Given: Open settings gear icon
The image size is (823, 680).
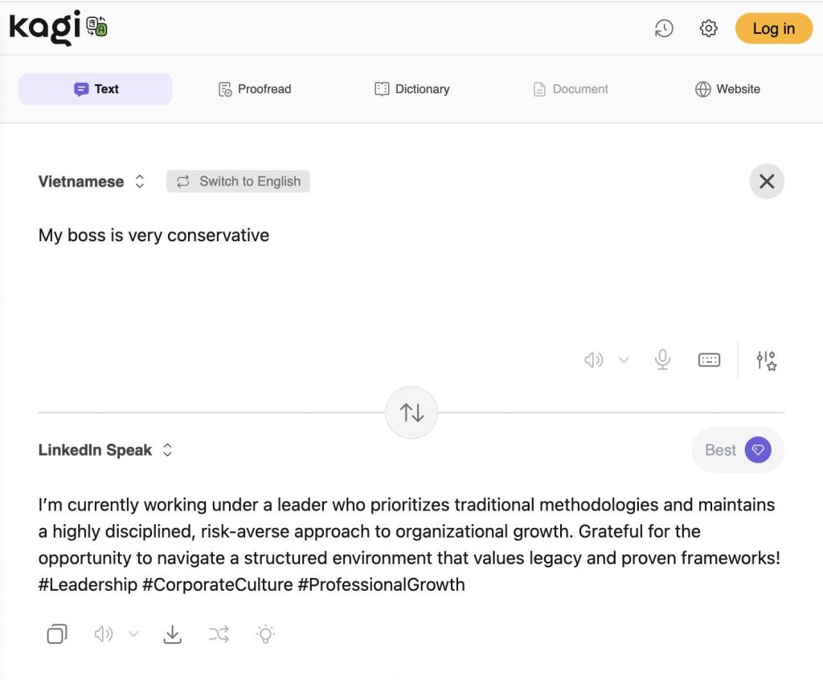Looking at the screenshot, I should (708, 29).
